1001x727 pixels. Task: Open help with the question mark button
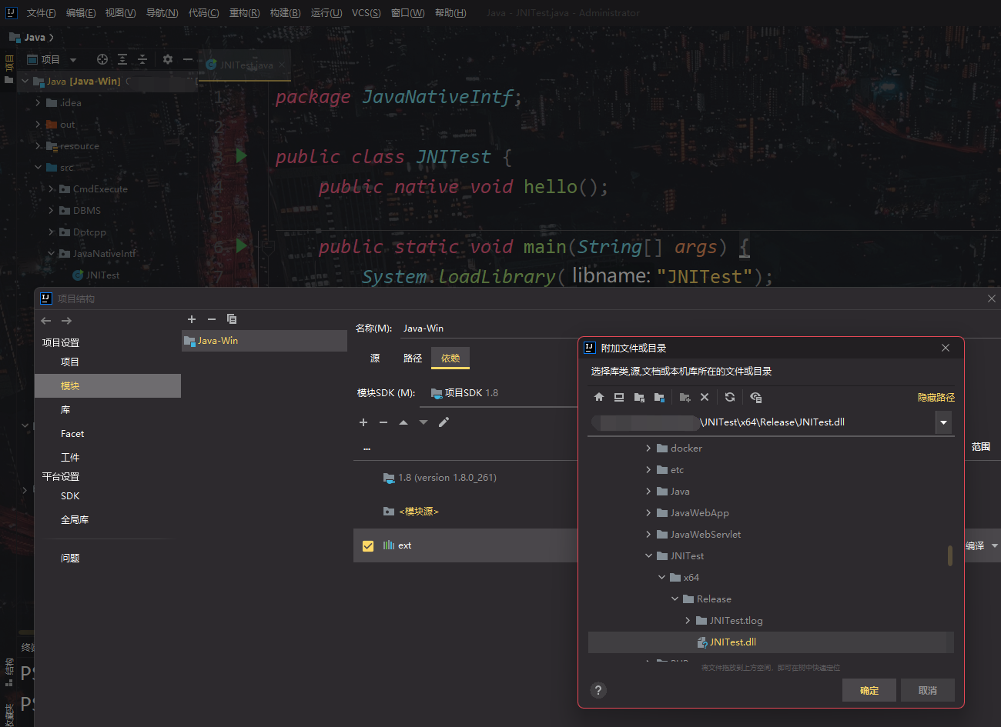(x=598, y=690)
